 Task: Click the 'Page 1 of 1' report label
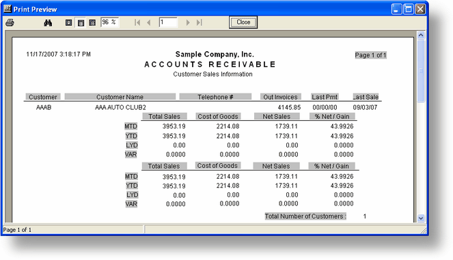tap(370, 55)
